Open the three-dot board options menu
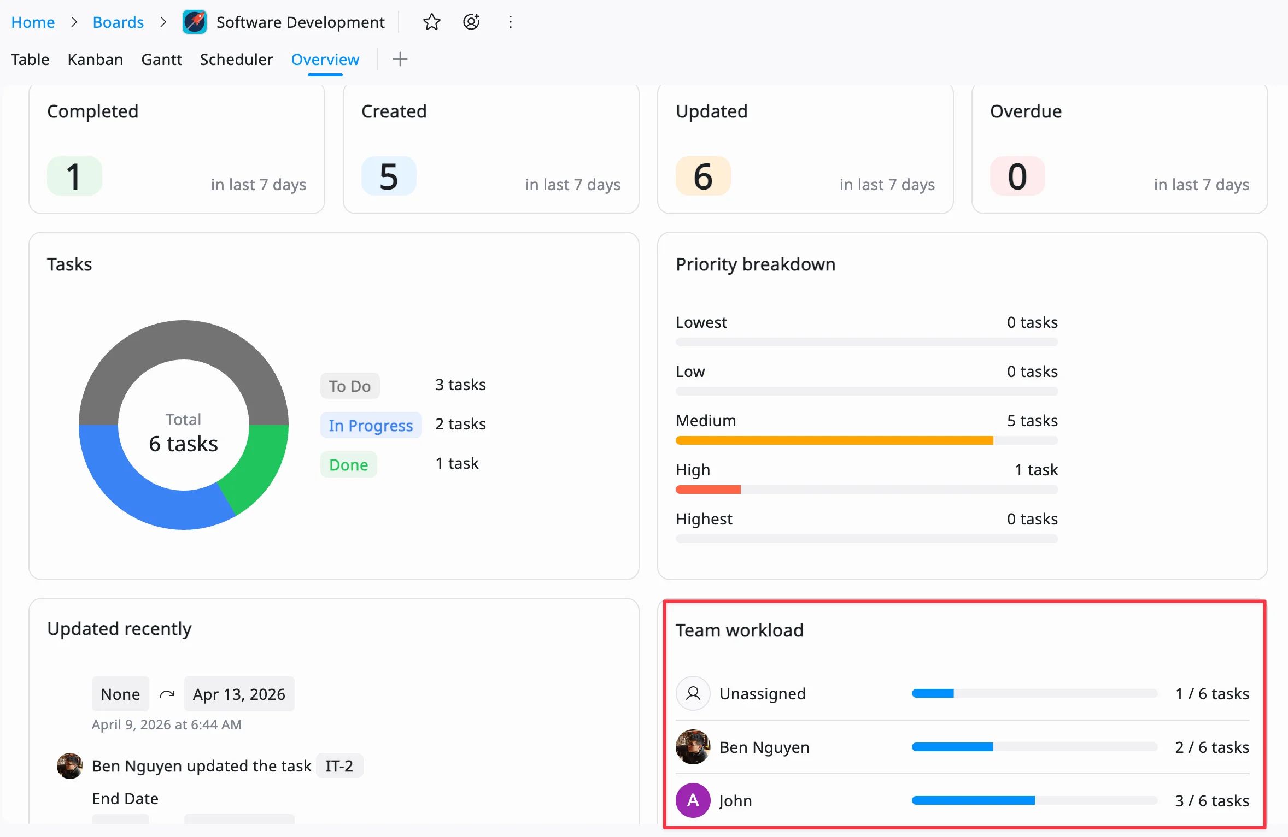Screen dimensions: 1288x837 (511, 22)
